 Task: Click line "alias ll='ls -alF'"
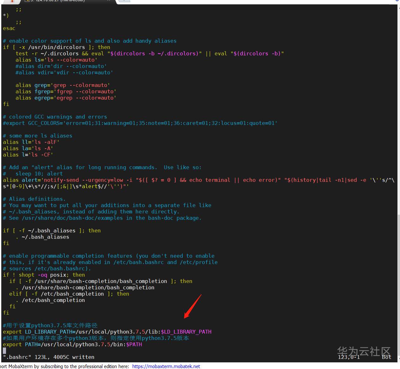(x=31, y=142)
